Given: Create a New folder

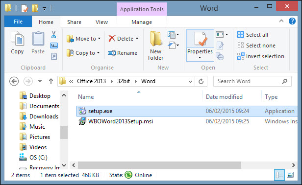Looking at the screenshot, I should [x=155, y=46].
